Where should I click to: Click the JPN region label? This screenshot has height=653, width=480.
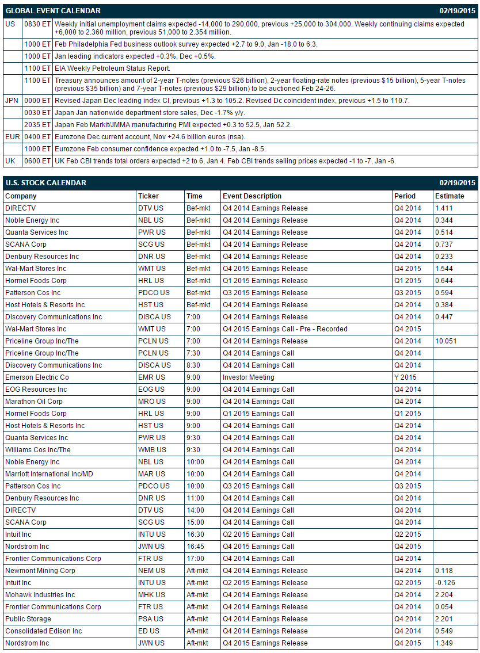coord(12,101)
